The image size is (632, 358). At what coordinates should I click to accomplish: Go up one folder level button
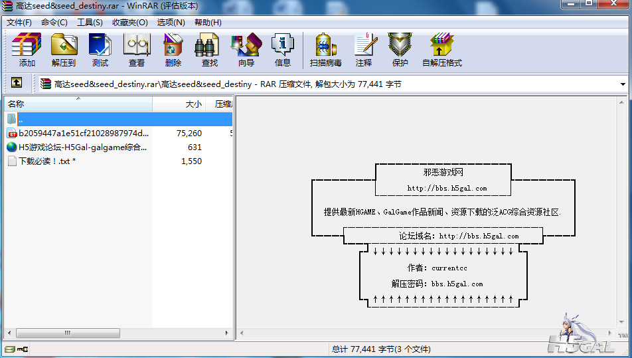point(17,84)
